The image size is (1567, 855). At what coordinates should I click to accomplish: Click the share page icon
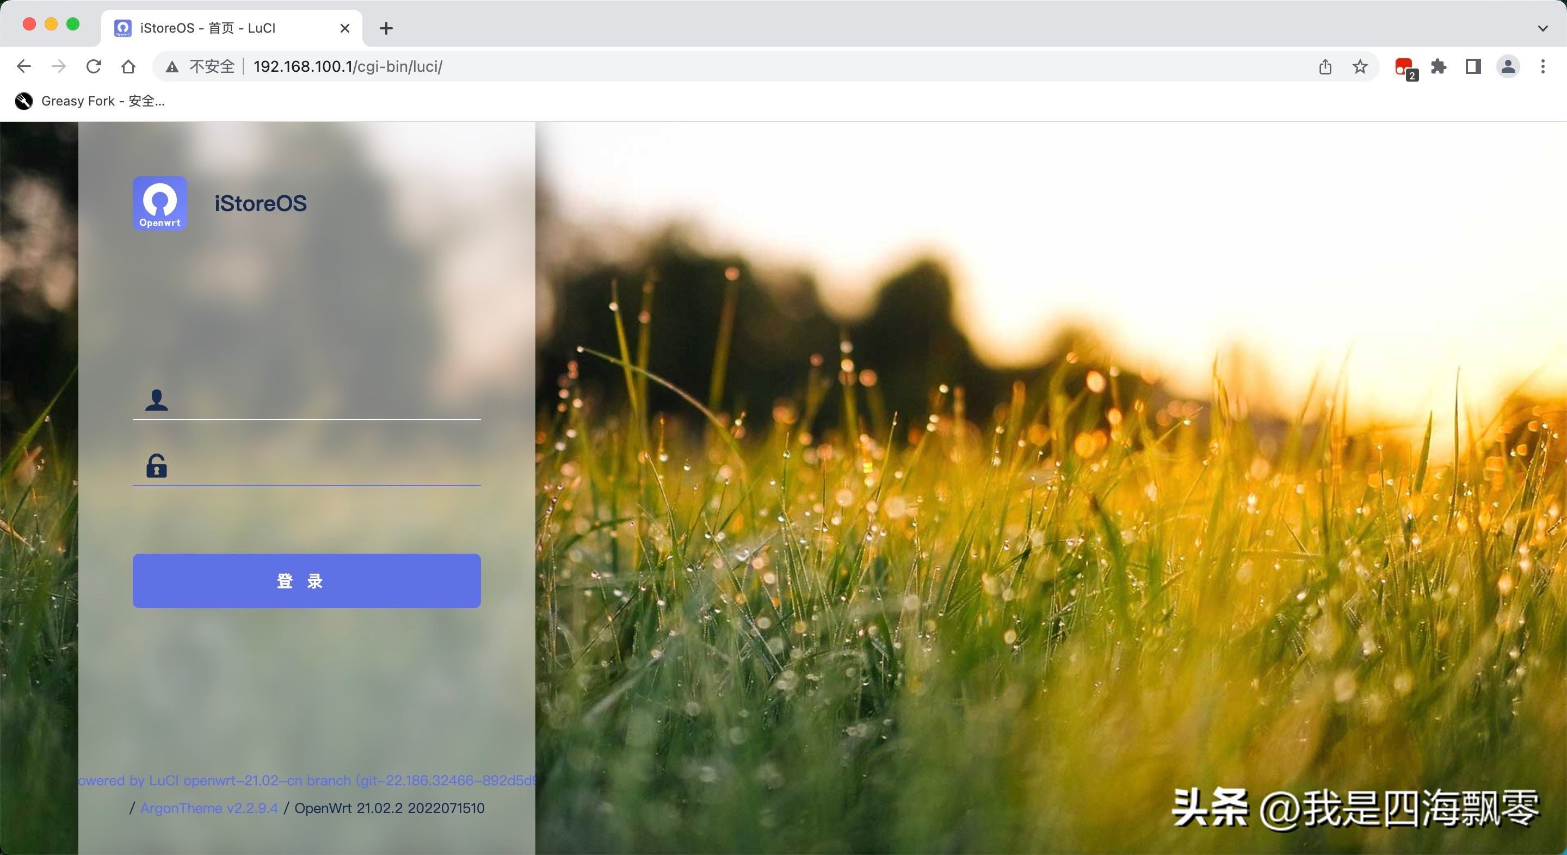tap(1325, 66)
